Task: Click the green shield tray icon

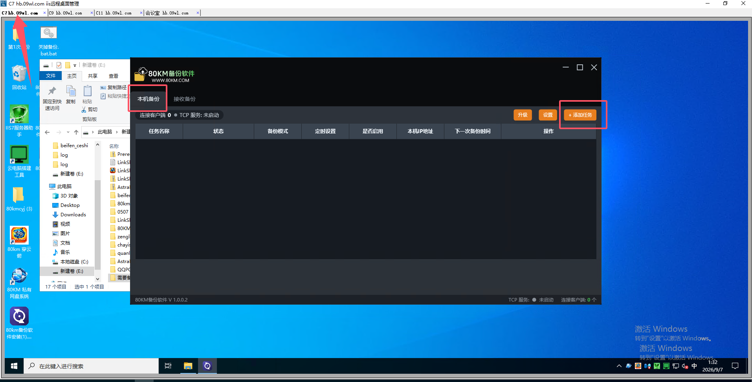Action: coord(657,366)
